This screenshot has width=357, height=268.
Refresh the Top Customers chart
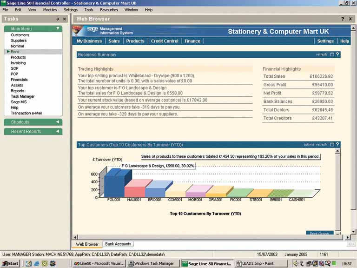click(x=322, y=145)
